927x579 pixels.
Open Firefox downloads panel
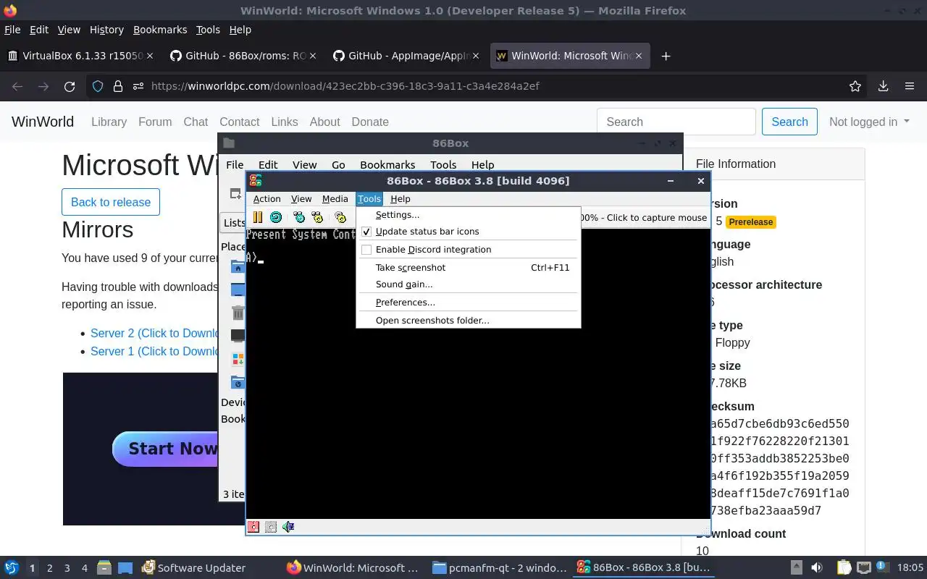[883, 86]
